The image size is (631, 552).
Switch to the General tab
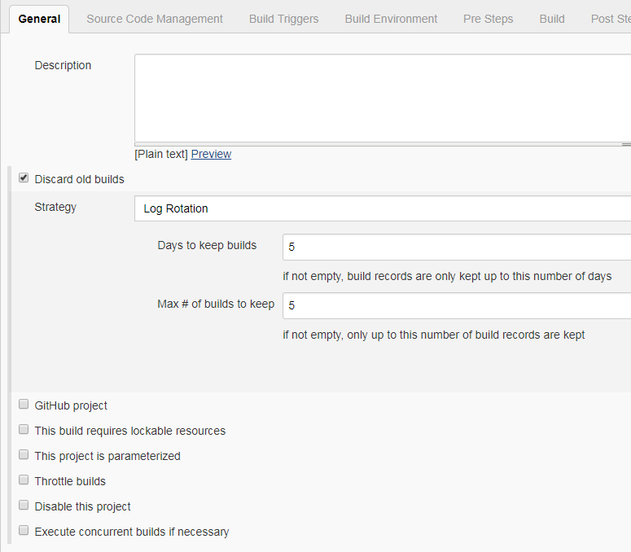click(x=39, y=19)
